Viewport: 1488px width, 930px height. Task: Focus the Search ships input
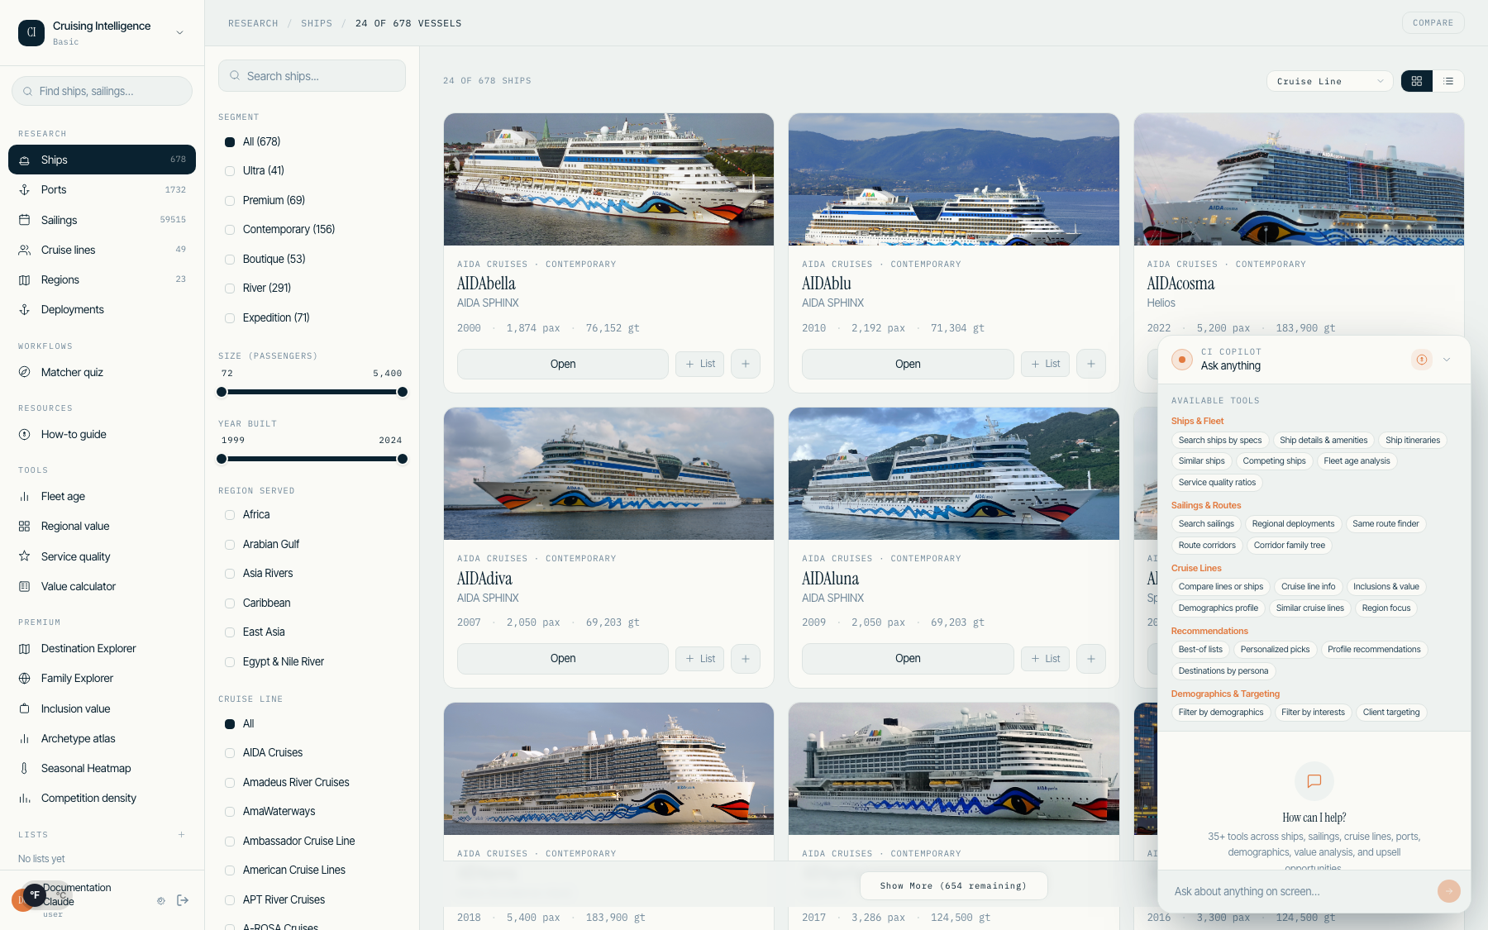tap(312, 76)
